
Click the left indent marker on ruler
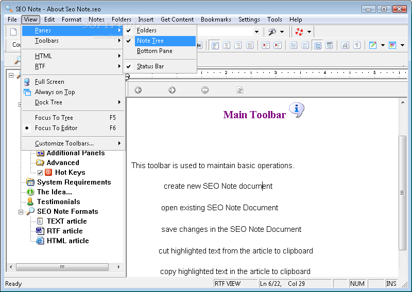tap(127, 77)
